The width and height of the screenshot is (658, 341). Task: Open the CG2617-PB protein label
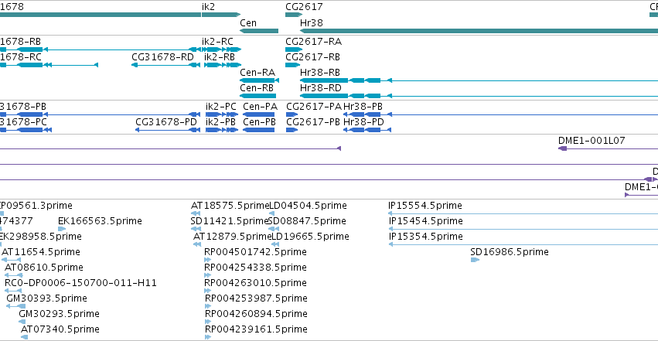point(313,122)
